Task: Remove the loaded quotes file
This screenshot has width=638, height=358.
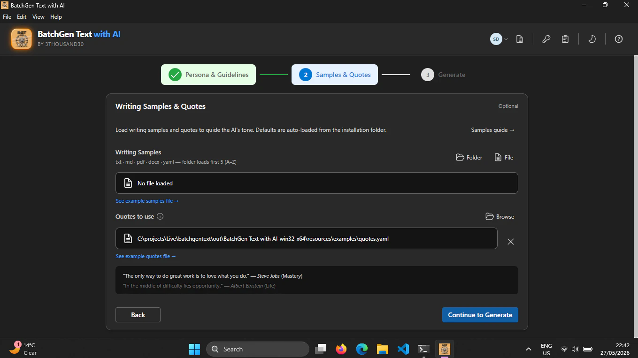Action: 511,242
